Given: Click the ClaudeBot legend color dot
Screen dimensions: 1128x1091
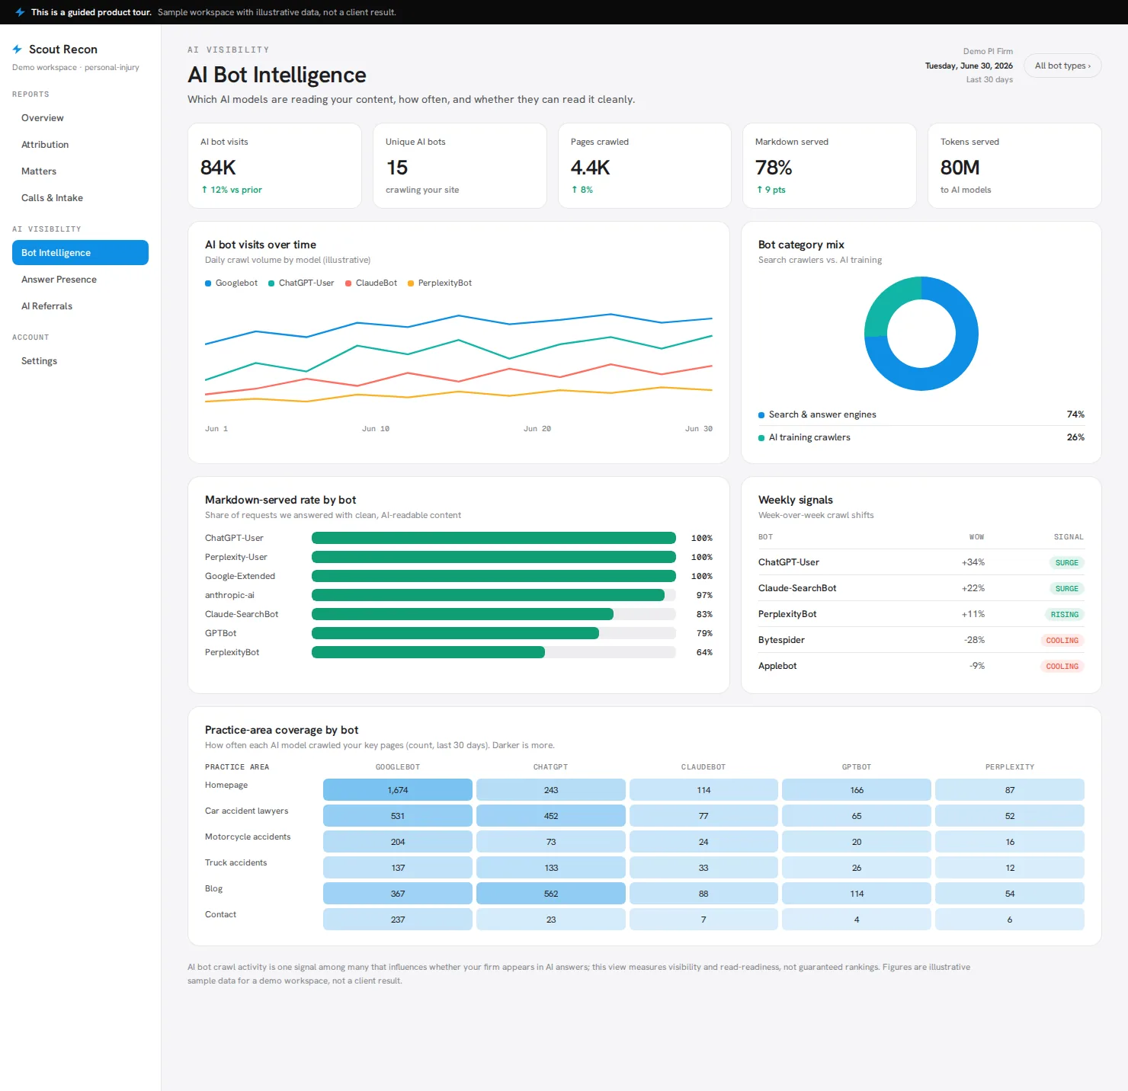Looking at the screenshot, I should [x=348, y=283].
